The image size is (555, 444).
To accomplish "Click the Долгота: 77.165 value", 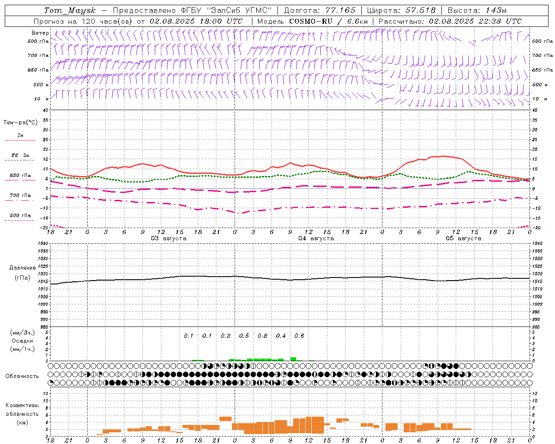I will 320,11.
